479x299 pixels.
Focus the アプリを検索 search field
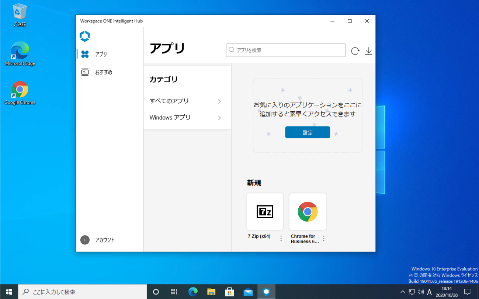286,50
